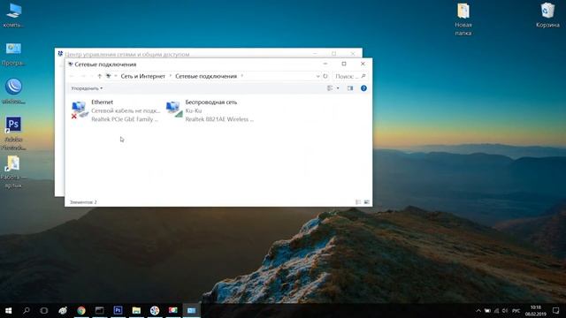This screenshot has width=566, height=318.
Task: Maximize the Центр управления сетями background window
Action: pos(334,53)
